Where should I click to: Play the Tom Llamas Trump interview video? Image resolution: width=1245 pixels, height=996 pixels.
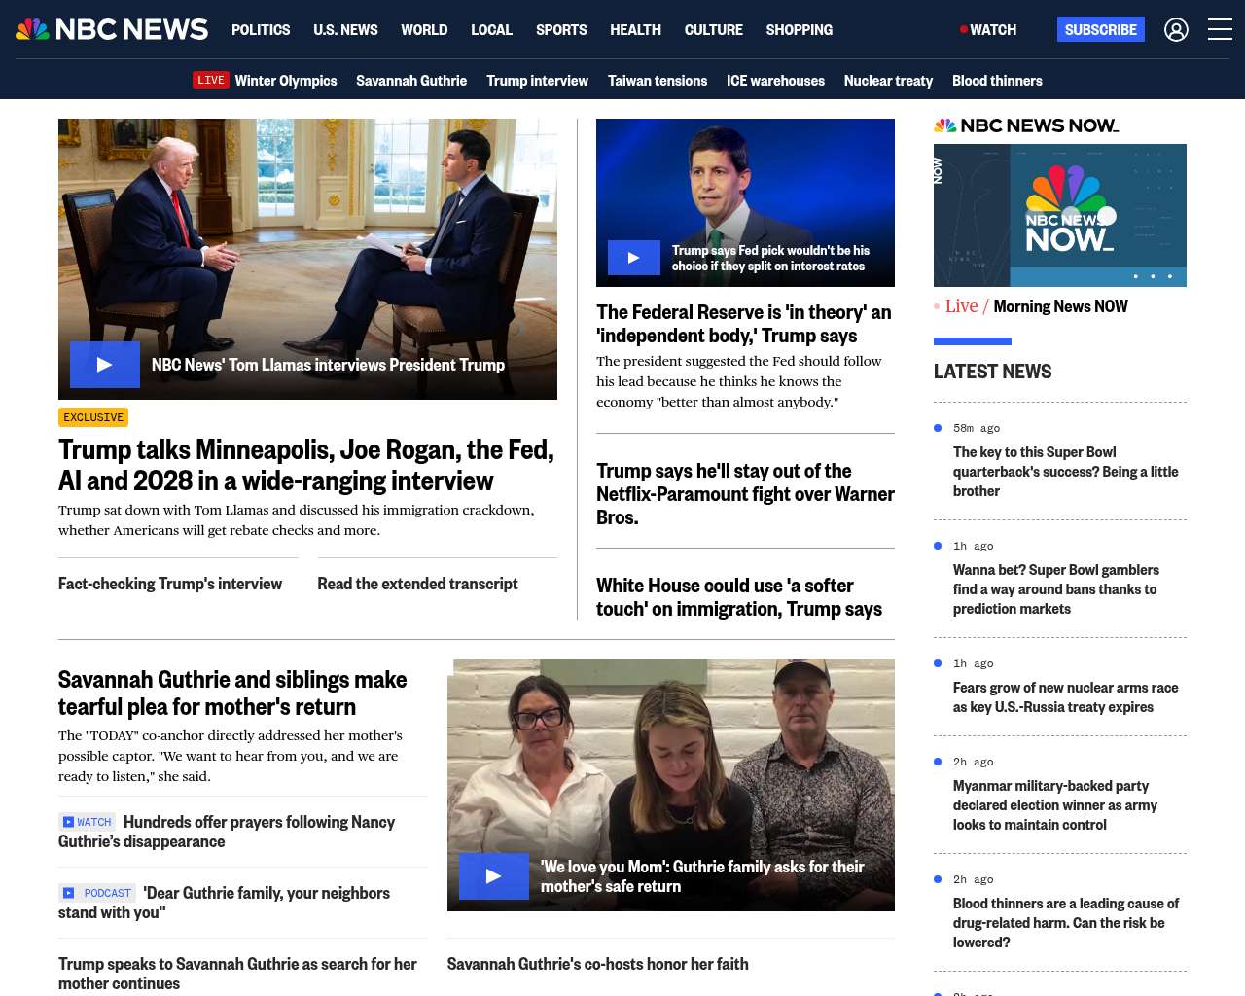click(x=105, y=365)
